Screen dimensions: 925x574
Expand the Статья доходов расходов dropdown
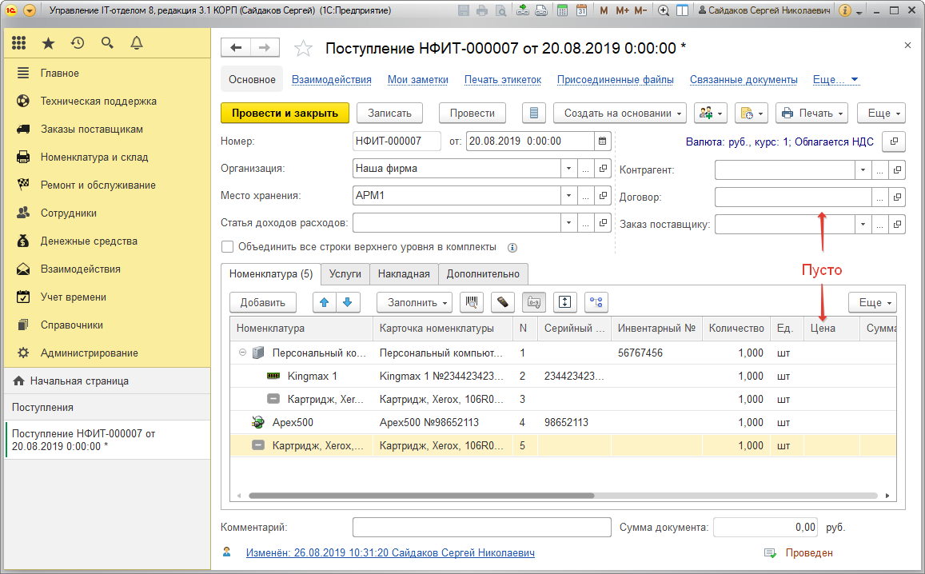(568, 222)
